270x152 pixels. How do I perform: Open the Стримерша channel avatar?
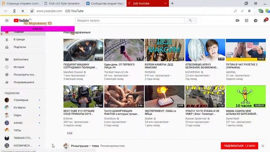7,100
